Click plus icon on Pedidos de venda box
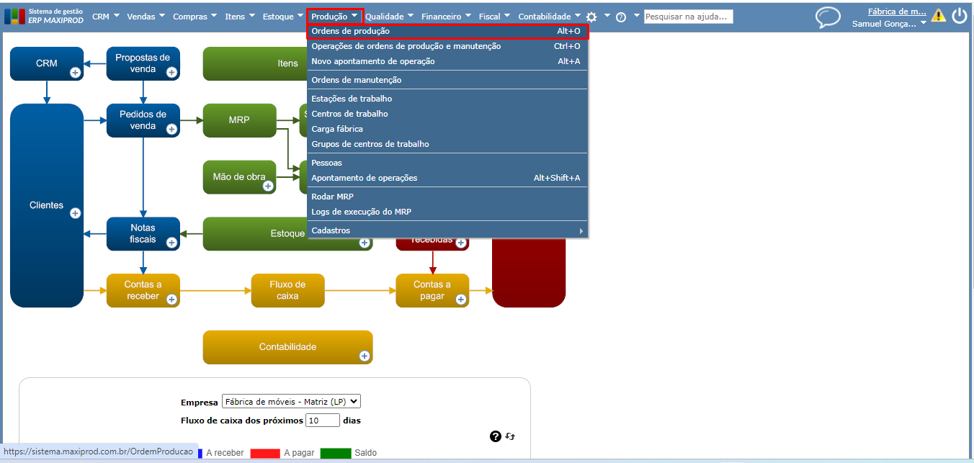This screenshot has height=463, width=974. click(171, 129)
